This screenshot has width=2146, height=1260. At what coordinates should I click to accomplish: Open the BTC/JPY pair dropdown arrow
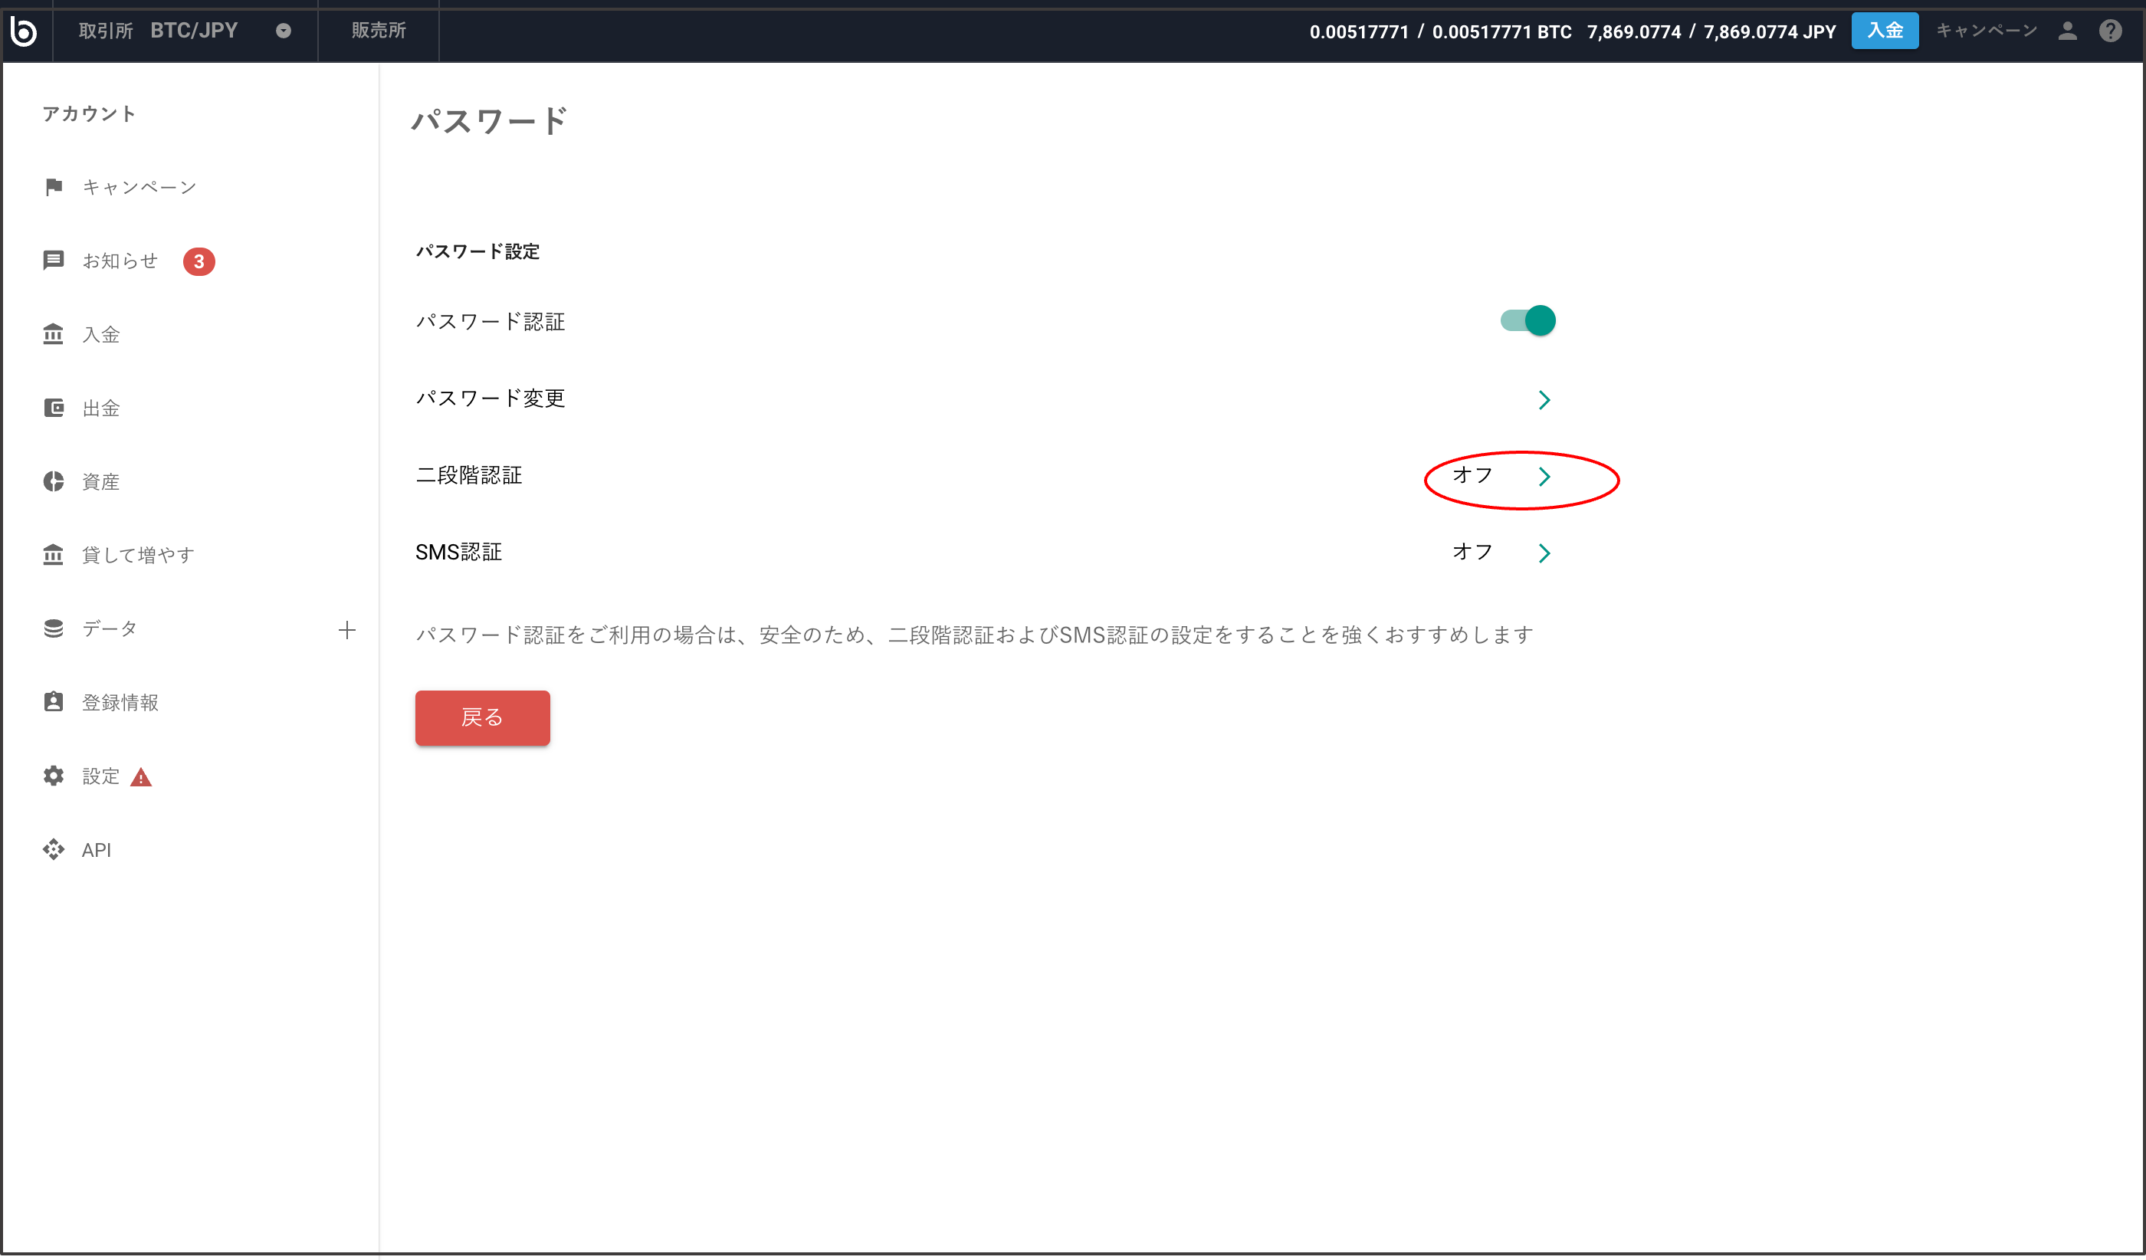(x=284, y=31)
